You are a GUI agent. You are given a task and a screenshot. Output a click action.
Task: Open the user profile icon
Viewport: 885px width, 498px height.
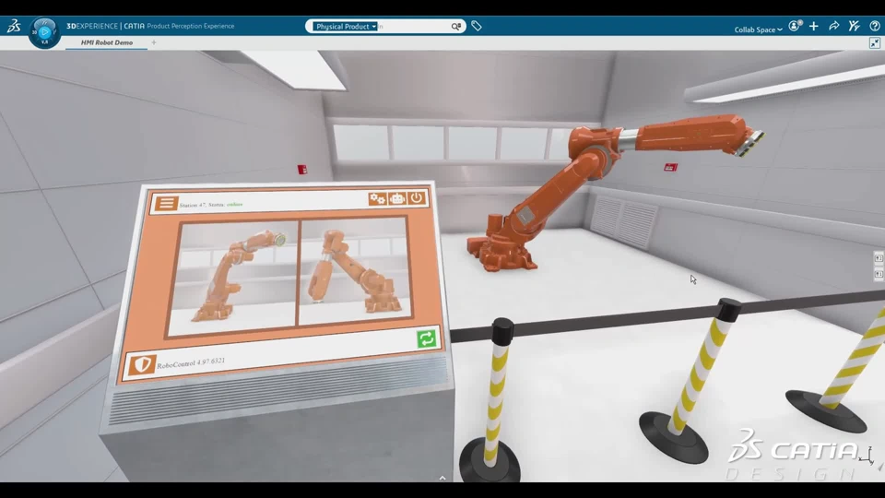795,26
